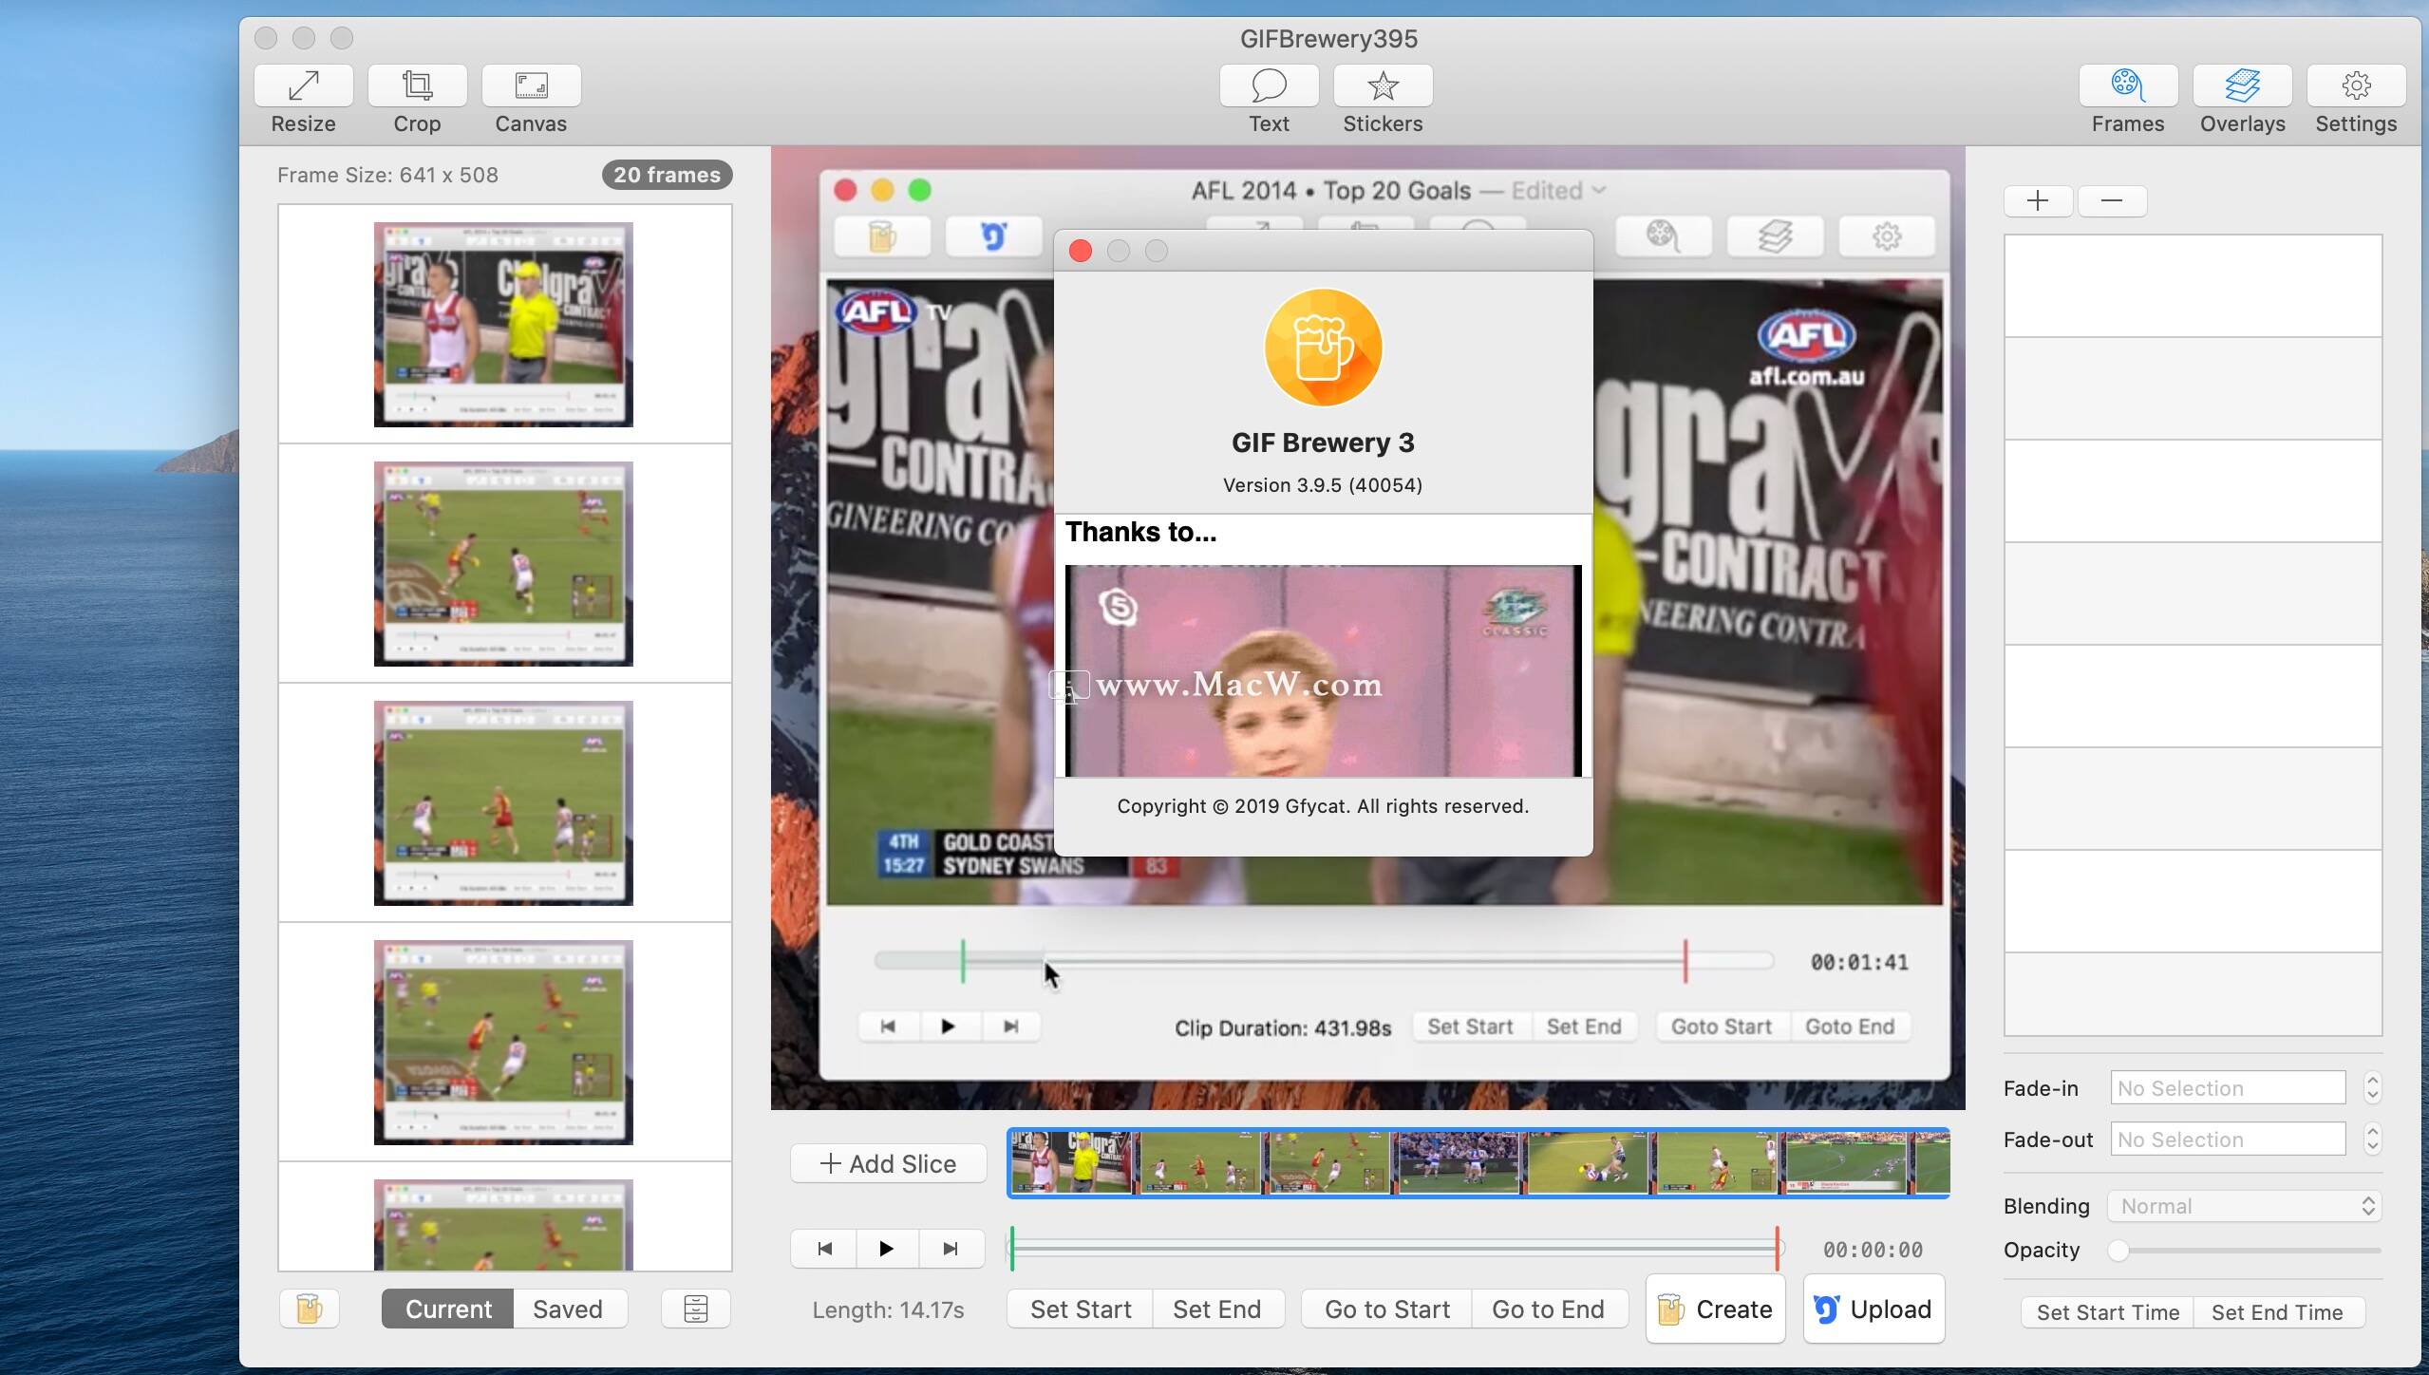Click Goto End in AFL video window
Screen dimensions: 2429x1375
[x=1850, y=1027]
